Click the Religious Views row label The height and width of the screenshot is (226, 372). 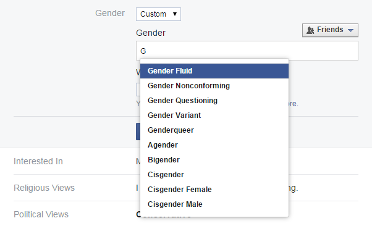[x=44, y=188]
